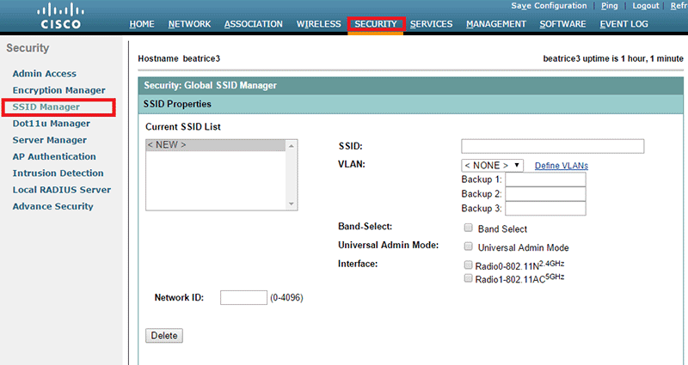Image resolution: width=688 pixels, height=365 pixels.
Task: Open Advance Security in the sidebar
Action: click(x=52, y=206)
